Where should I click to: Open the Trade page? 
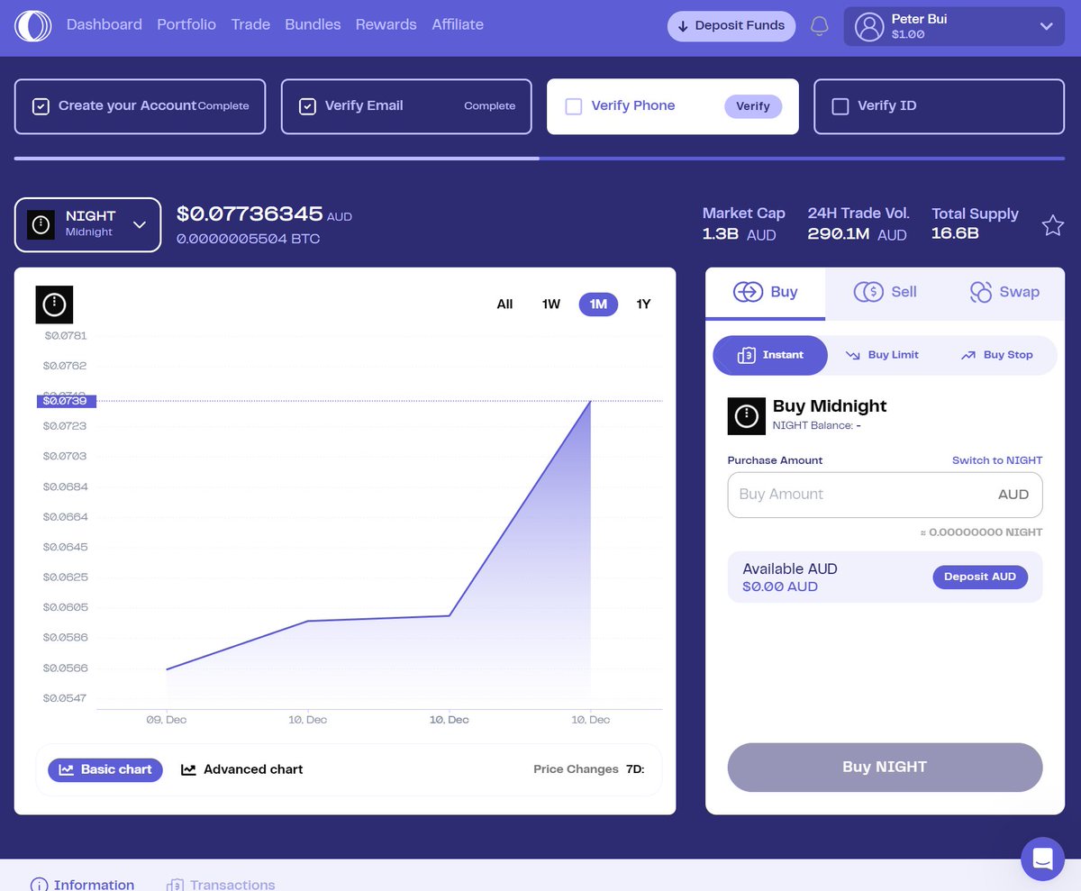[250, 24]
